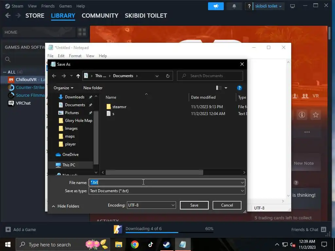Viewport: 335px width, 251px height.
Task: Go back with Steam back arrow
Action: tap(8, 16)
